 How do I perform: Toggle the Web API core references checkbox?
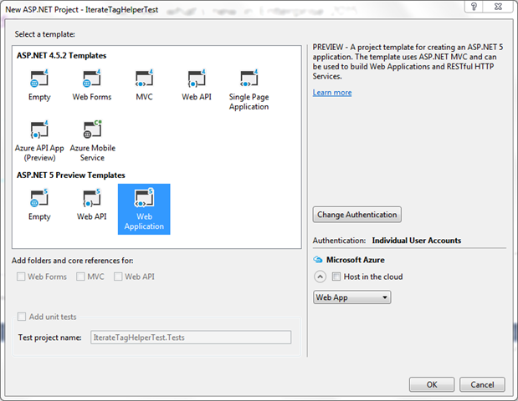pyautogui.click(x=118, y=277)
